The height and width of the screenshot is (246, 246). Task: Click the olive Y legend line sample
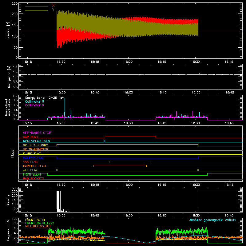coord(37,10)
